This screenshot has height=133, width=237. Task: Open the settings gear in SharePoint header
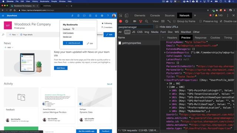pyautogui.click(x=102, y=16)
